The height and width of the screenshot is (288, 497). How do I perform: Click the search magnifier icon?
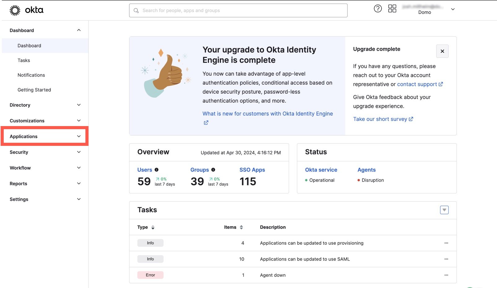coord(136,11)
